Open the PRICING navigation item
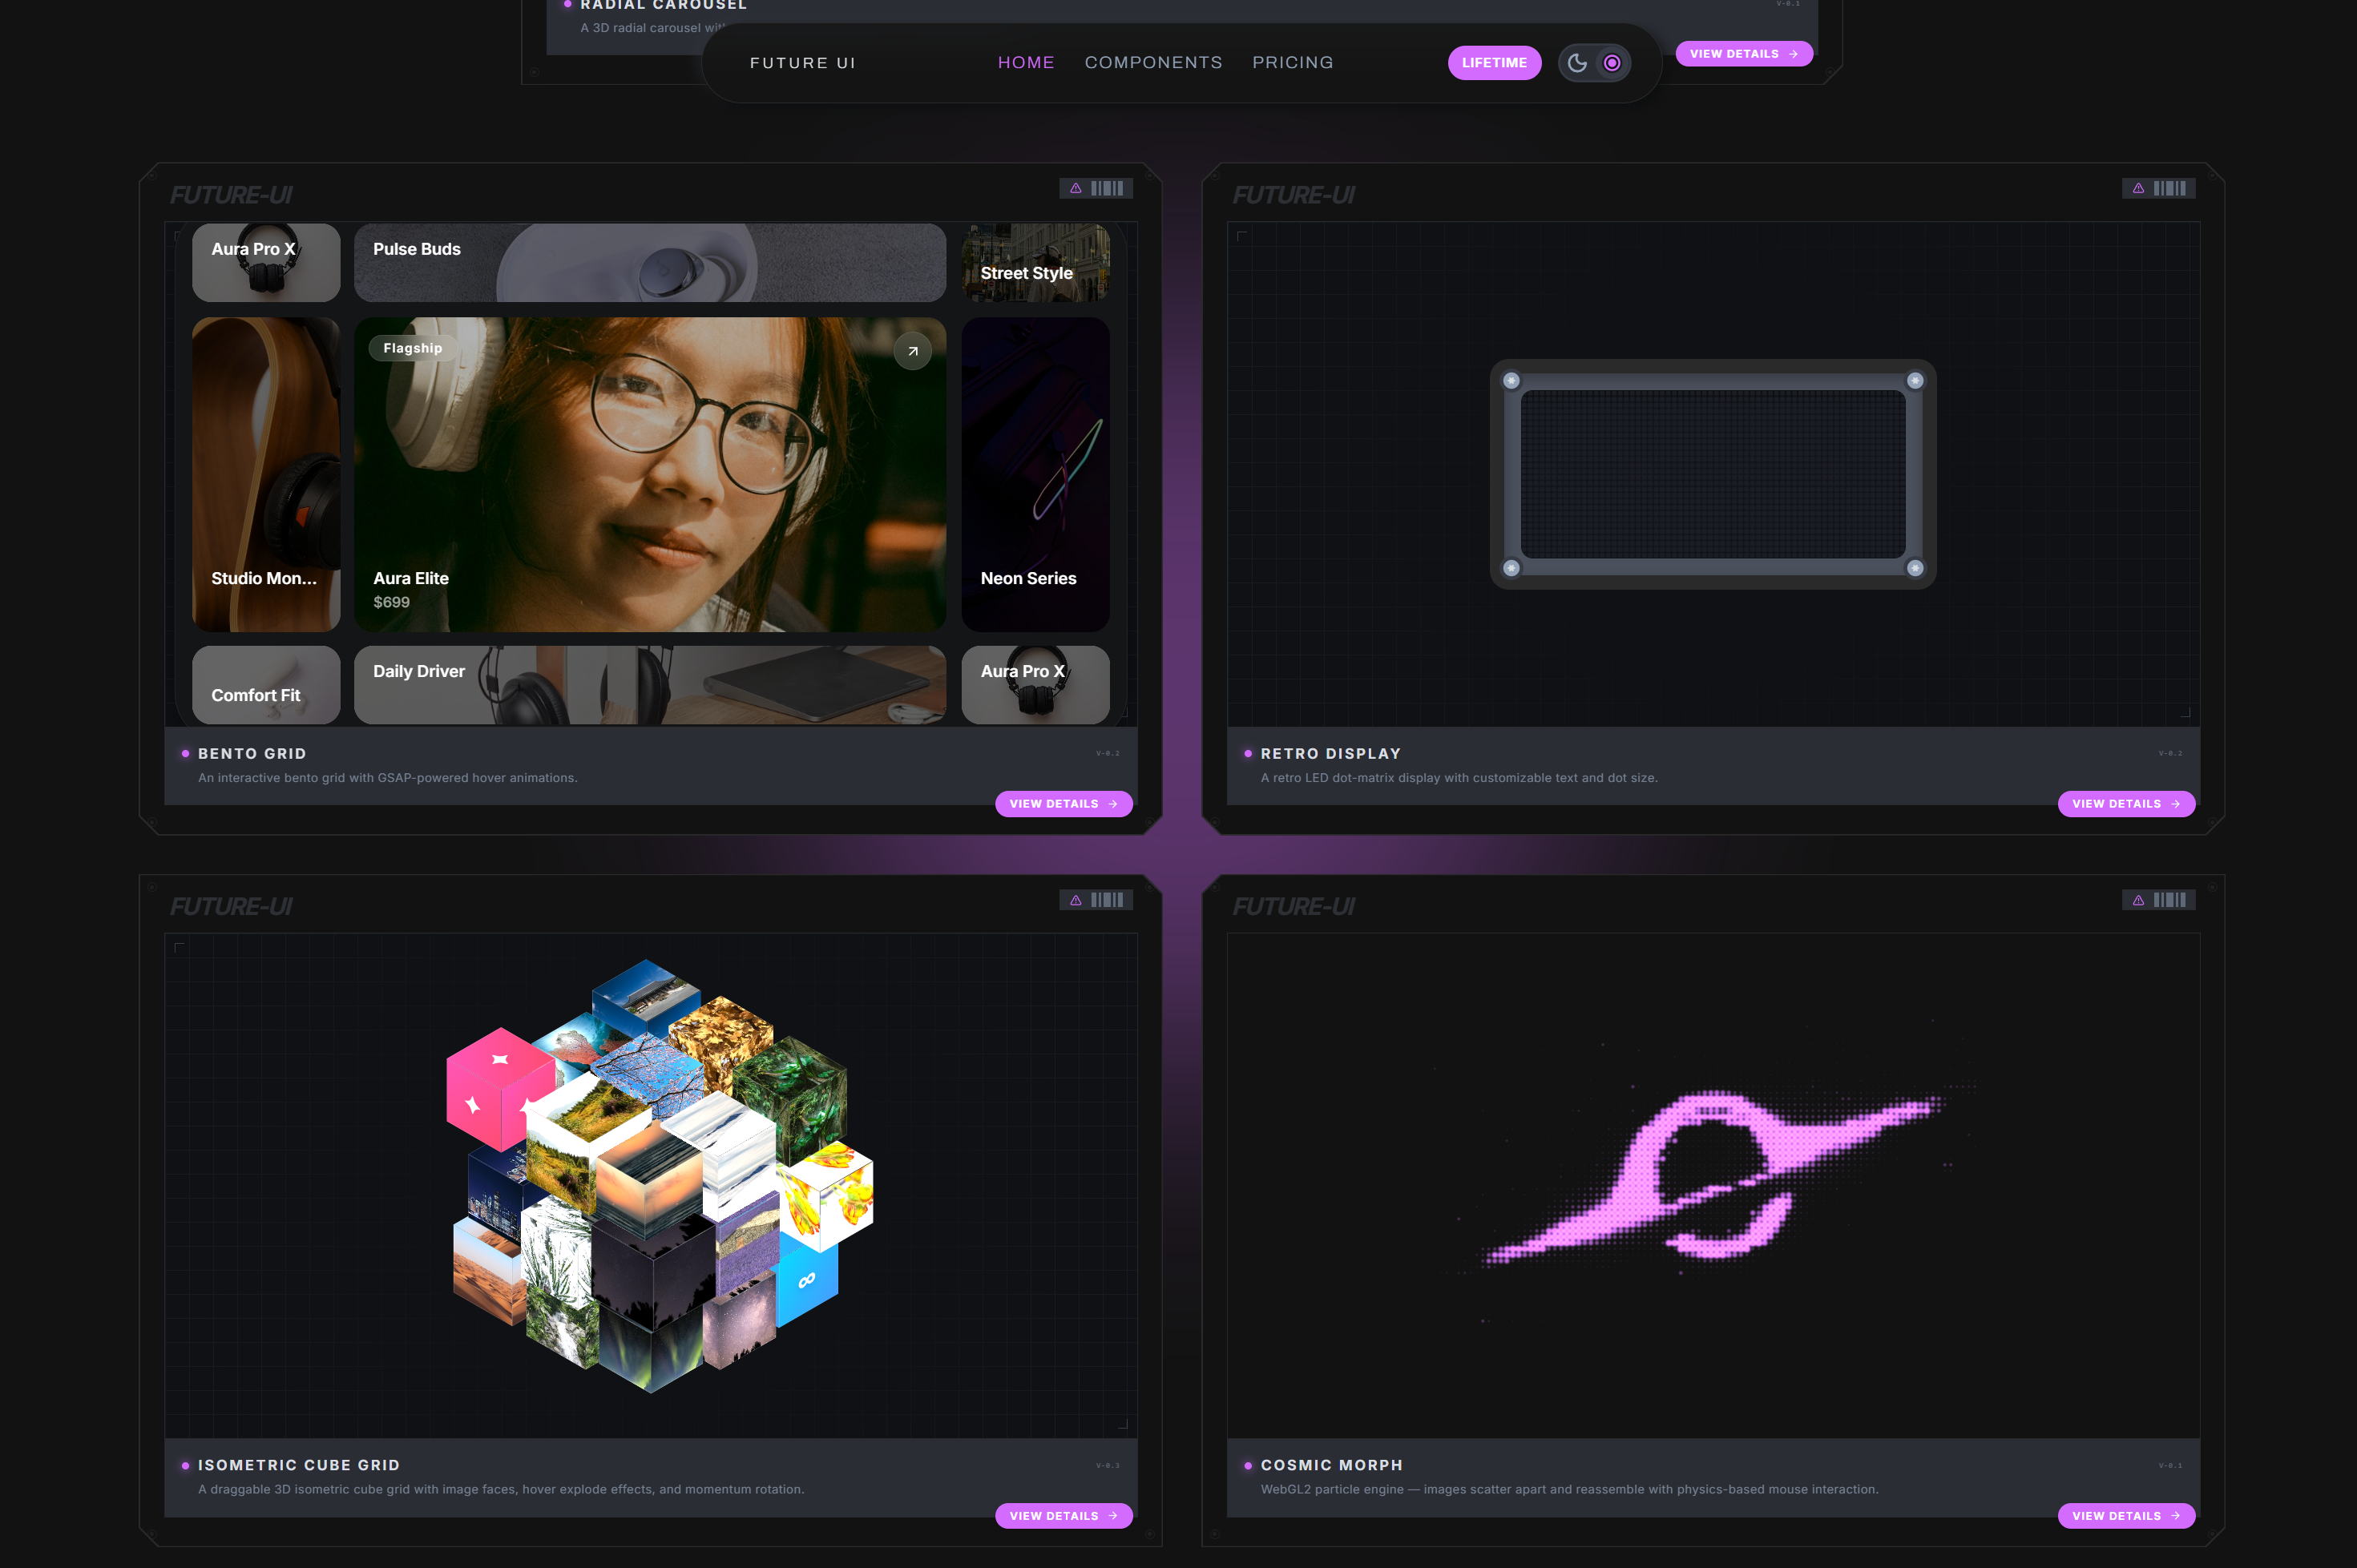 coord(1292,62)
